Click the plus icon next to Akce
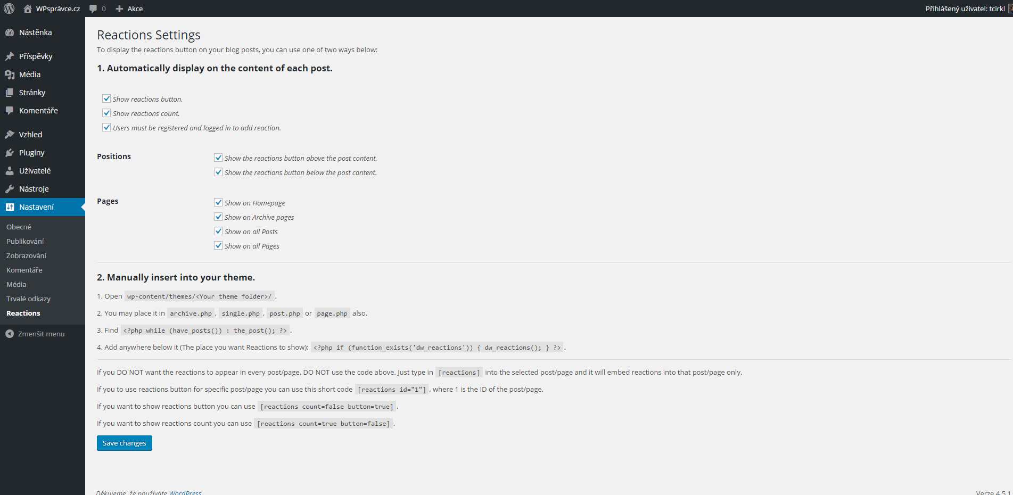Viewport: 1013px width, 495px height. point(119,9)
